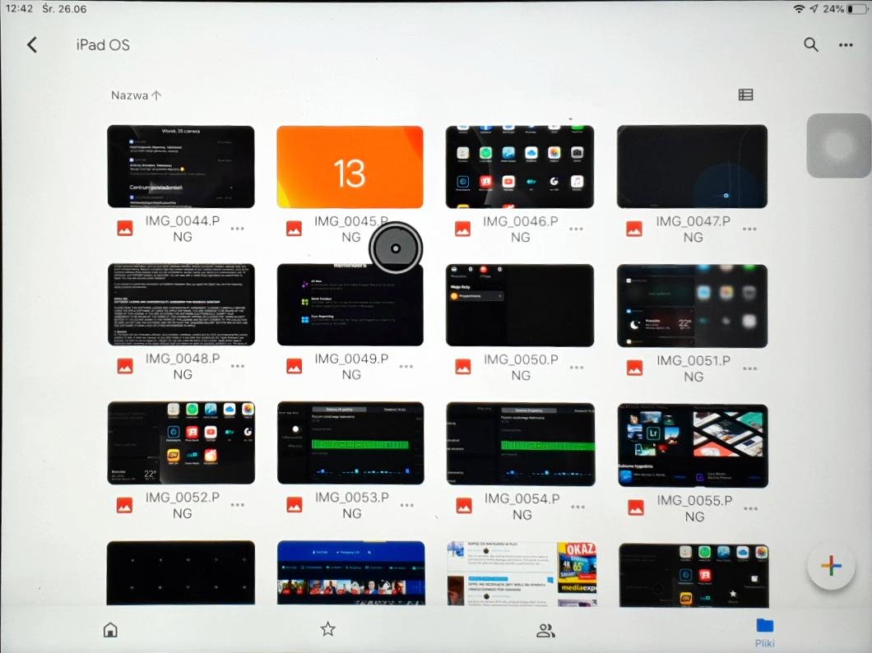The width and height of the screenshot is (872, 653).
Task: Open more options for IMG_0046.PNG
Action: point(576,229)
